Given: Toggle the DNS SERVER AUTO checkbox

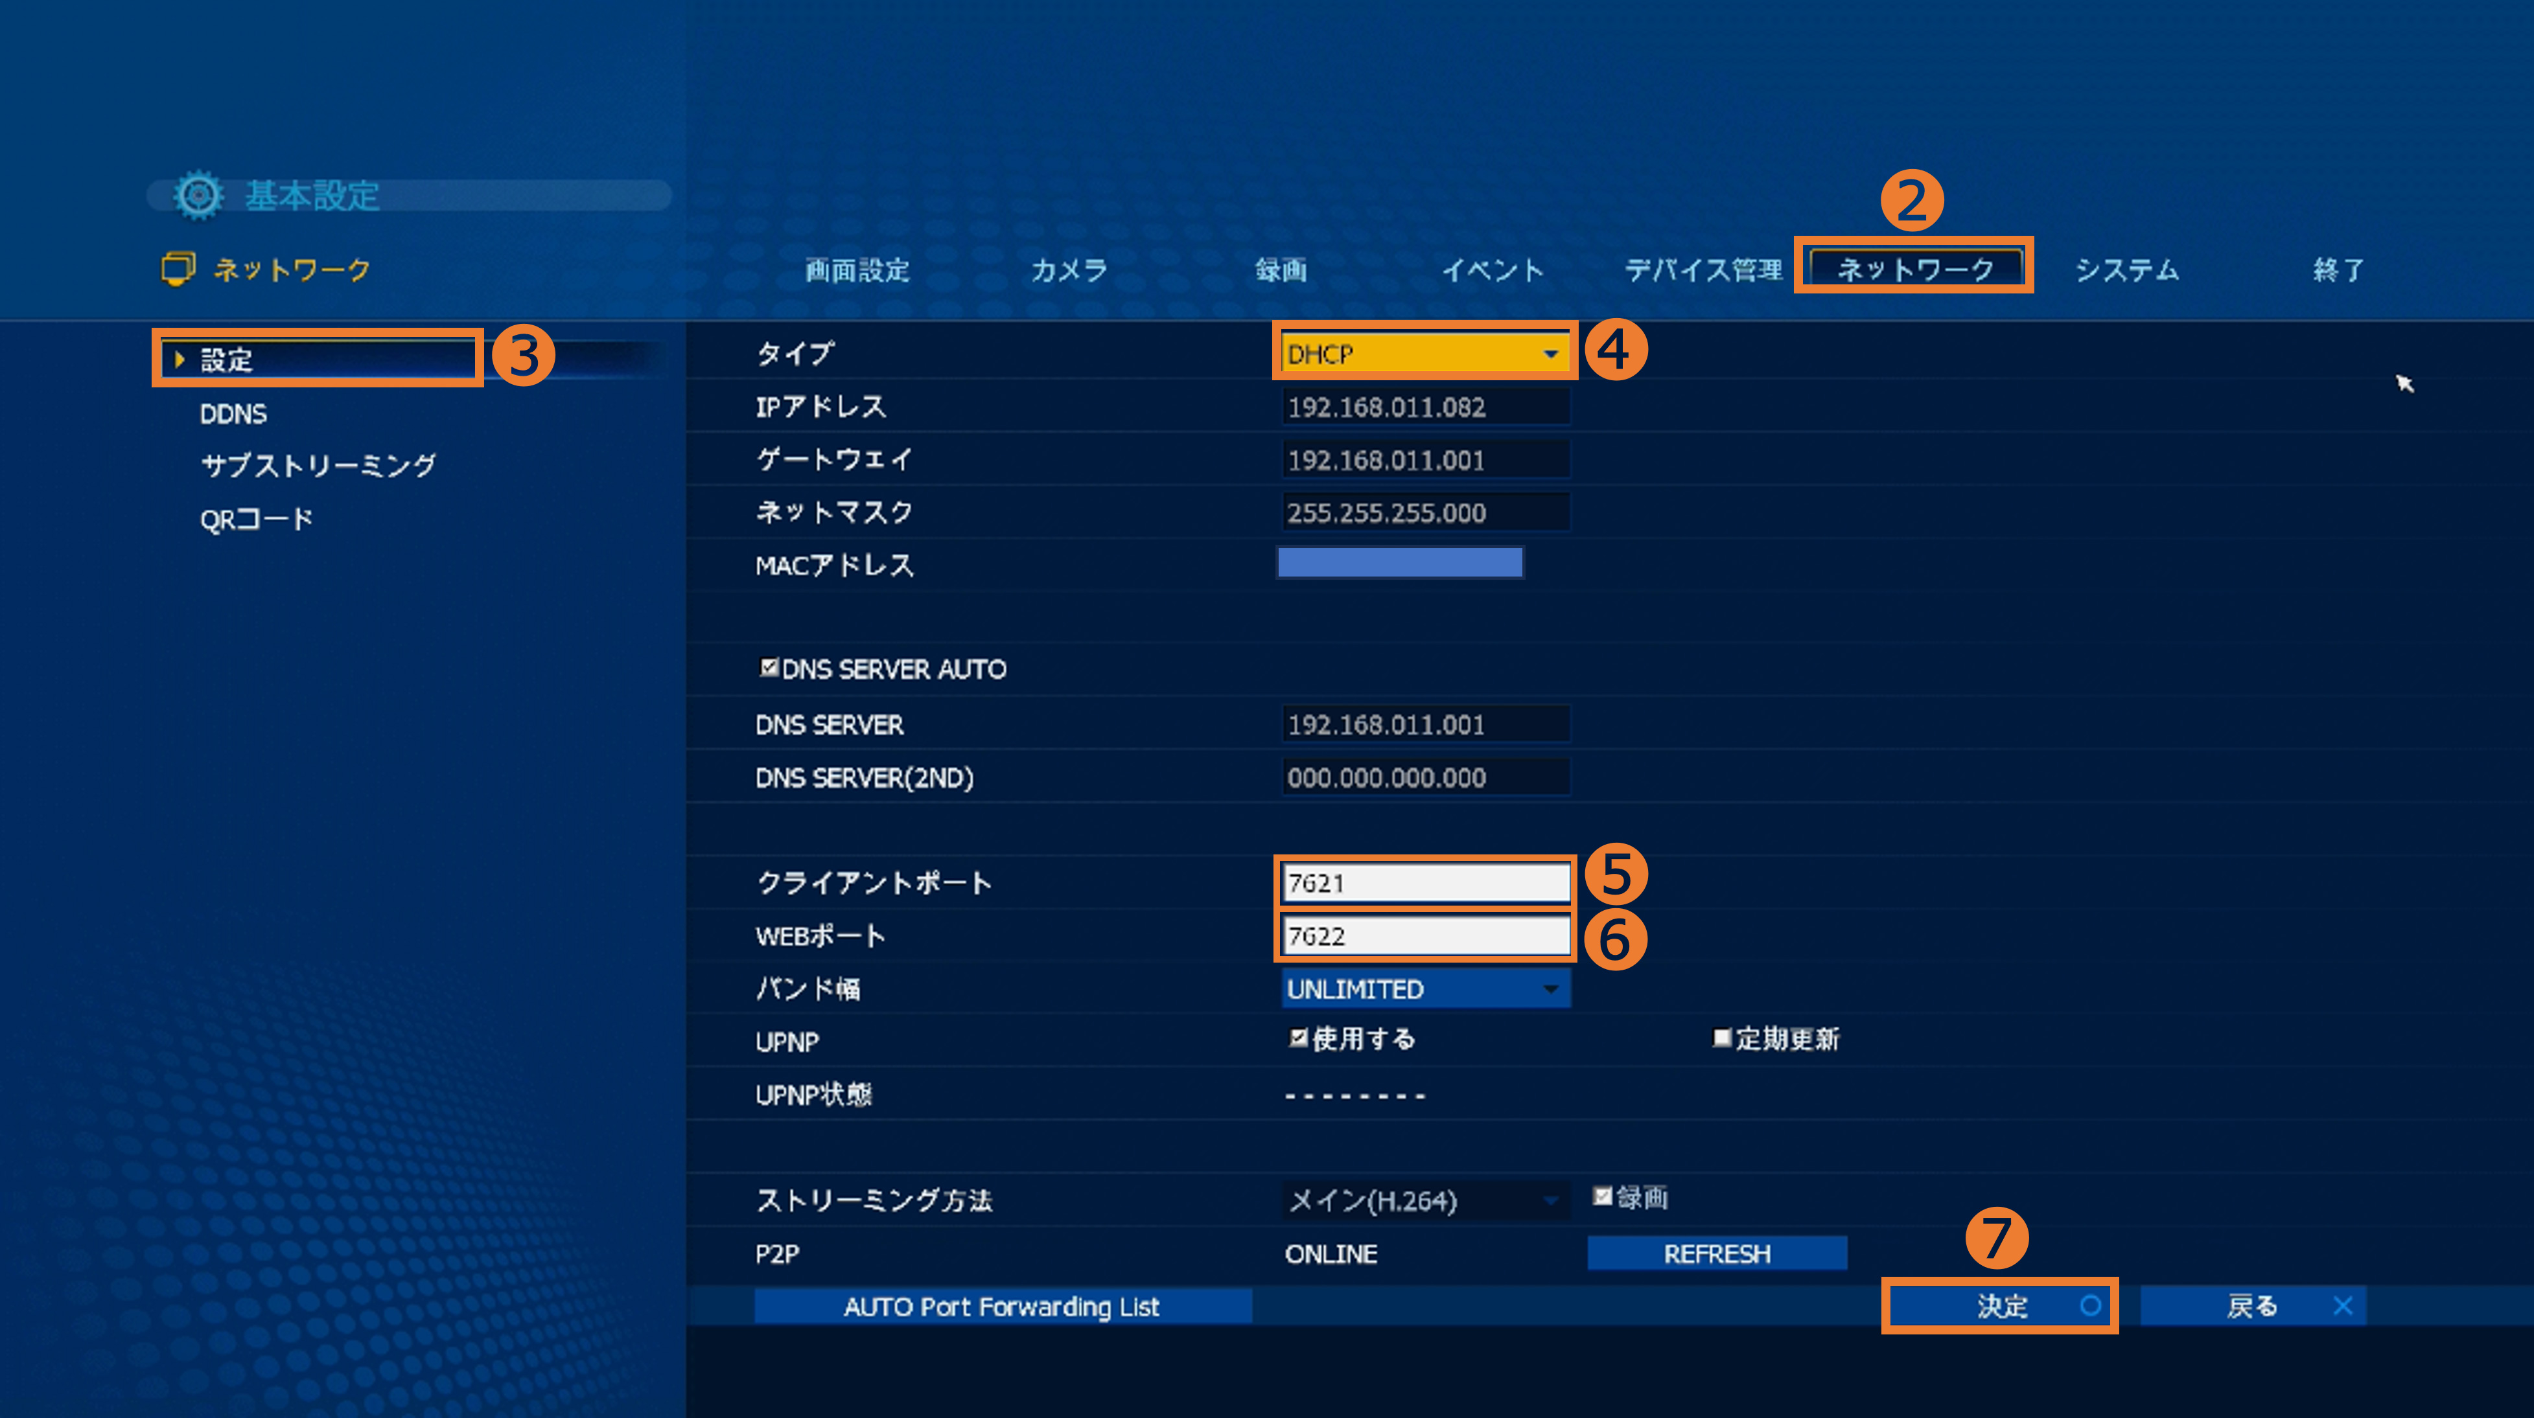Looking at the screenshot, I should (768, 668).
